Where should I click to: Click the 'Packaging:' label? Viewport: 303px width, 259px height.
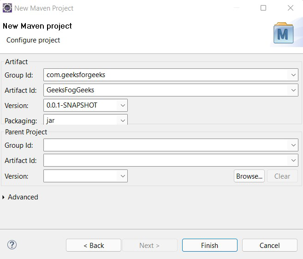click(21, 120)
